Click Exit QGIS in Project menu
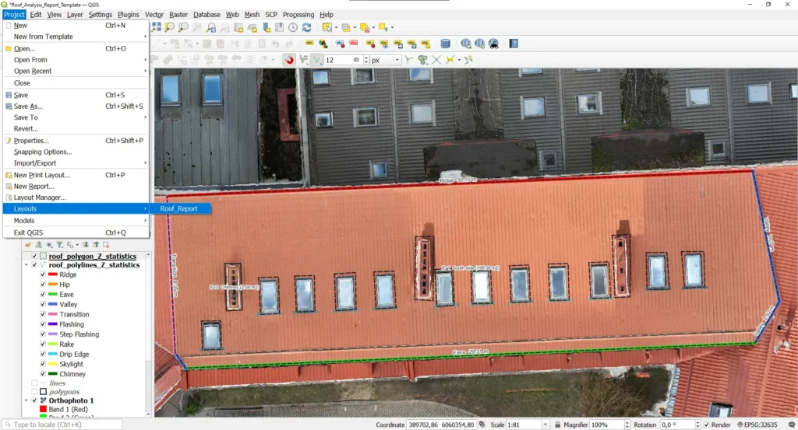798x430 pixels. tap(76, 232)
